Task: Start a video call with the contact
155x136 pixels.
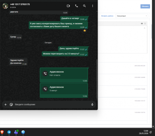Action: [x=68, y=6]
